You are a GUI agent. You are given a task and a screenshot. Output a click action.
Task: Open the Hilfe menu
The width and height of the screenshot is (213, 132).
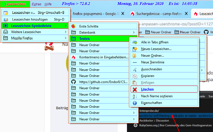coord(48,4)
